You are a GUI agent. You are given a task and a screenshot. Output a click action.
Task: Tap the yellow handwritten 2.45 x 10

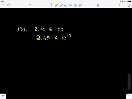pos(54,37)
